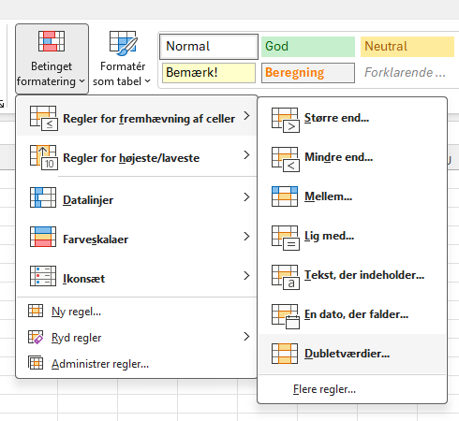Click the Mindre end less-than icon
Image resolution: width=459 pixels, height=421 pixels.
pos(286,159)
